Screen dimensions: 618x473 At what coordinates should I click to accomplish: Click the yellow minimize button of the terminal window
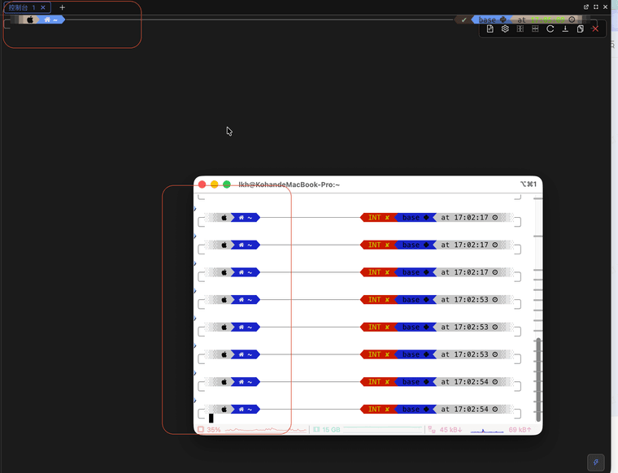click(215, 184)
